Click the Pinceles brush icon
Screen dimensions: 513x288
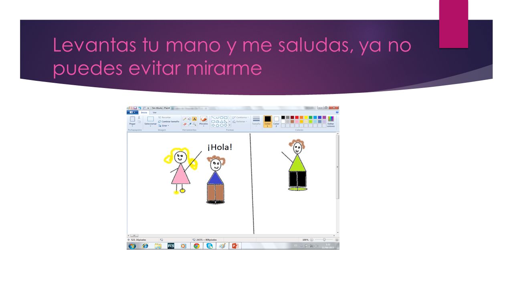tap(204, 119)
